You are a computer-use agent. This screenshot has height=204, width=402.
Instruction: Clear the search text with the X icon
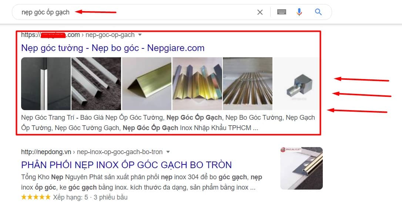click(x=260, y=12)
